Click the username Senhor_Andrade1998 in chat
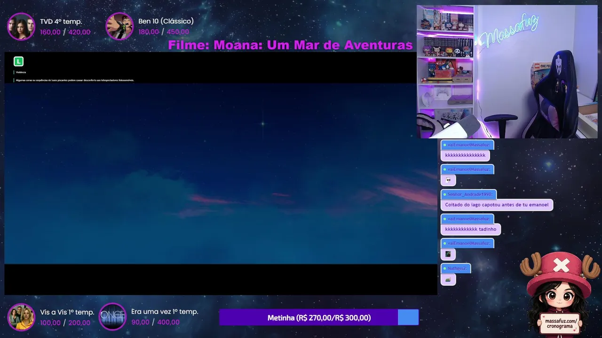The height and width of the screenshot is (338, 602). [469, 194]
